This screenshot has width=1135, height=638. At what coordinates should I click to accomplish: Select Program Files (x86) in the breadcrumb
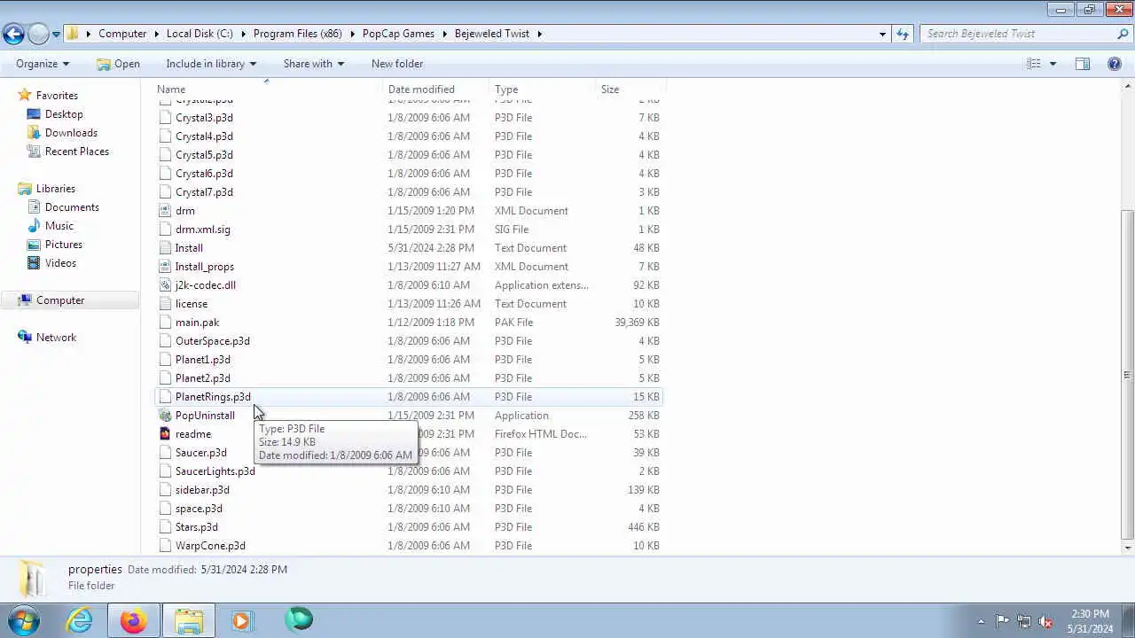click(x=298, y=34)
